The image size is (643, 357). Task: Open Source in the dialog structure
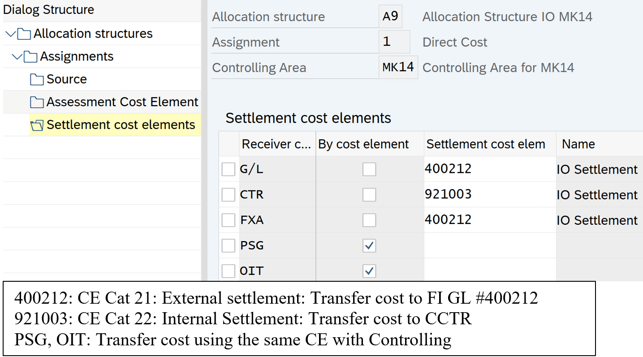coord(66,79)
